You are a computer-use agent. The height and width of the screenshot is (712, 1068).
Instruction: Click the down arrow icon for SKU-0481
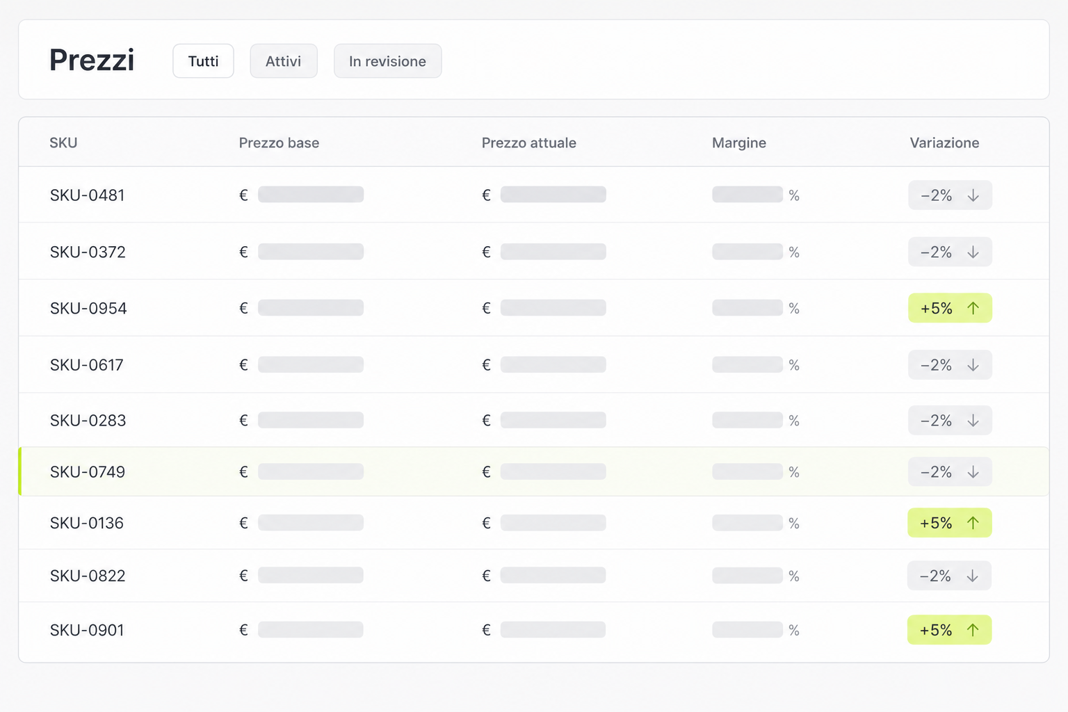(x=973, y=195)
